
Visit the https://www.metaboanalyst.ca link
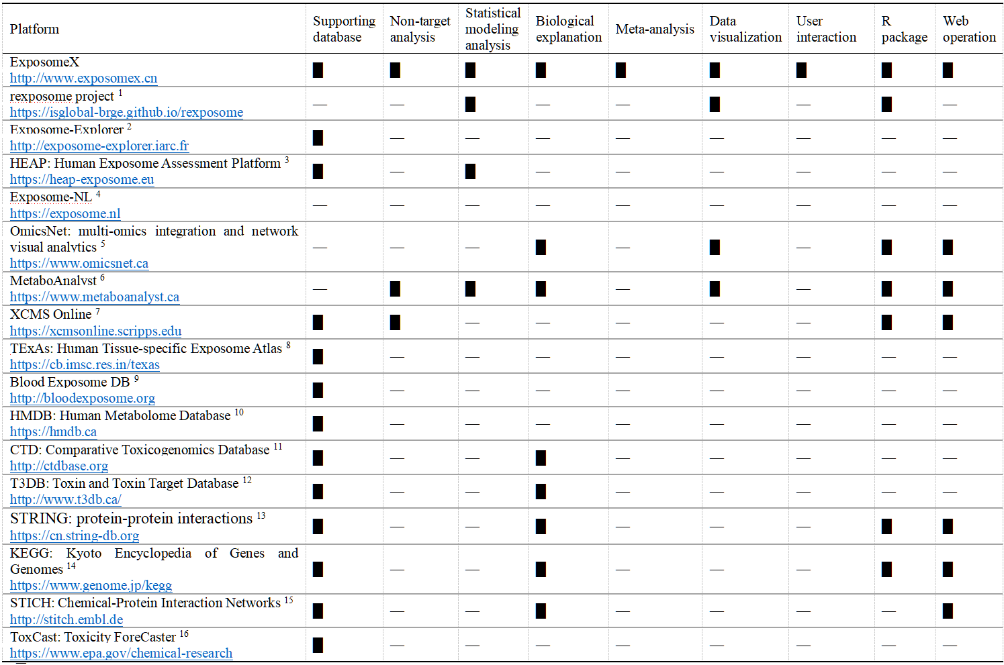pos(95,297)
